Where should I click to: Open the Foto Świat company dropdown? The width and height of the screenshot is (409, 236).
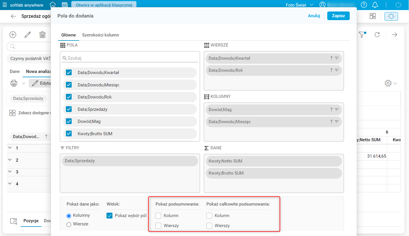click(x=299, y=5)
